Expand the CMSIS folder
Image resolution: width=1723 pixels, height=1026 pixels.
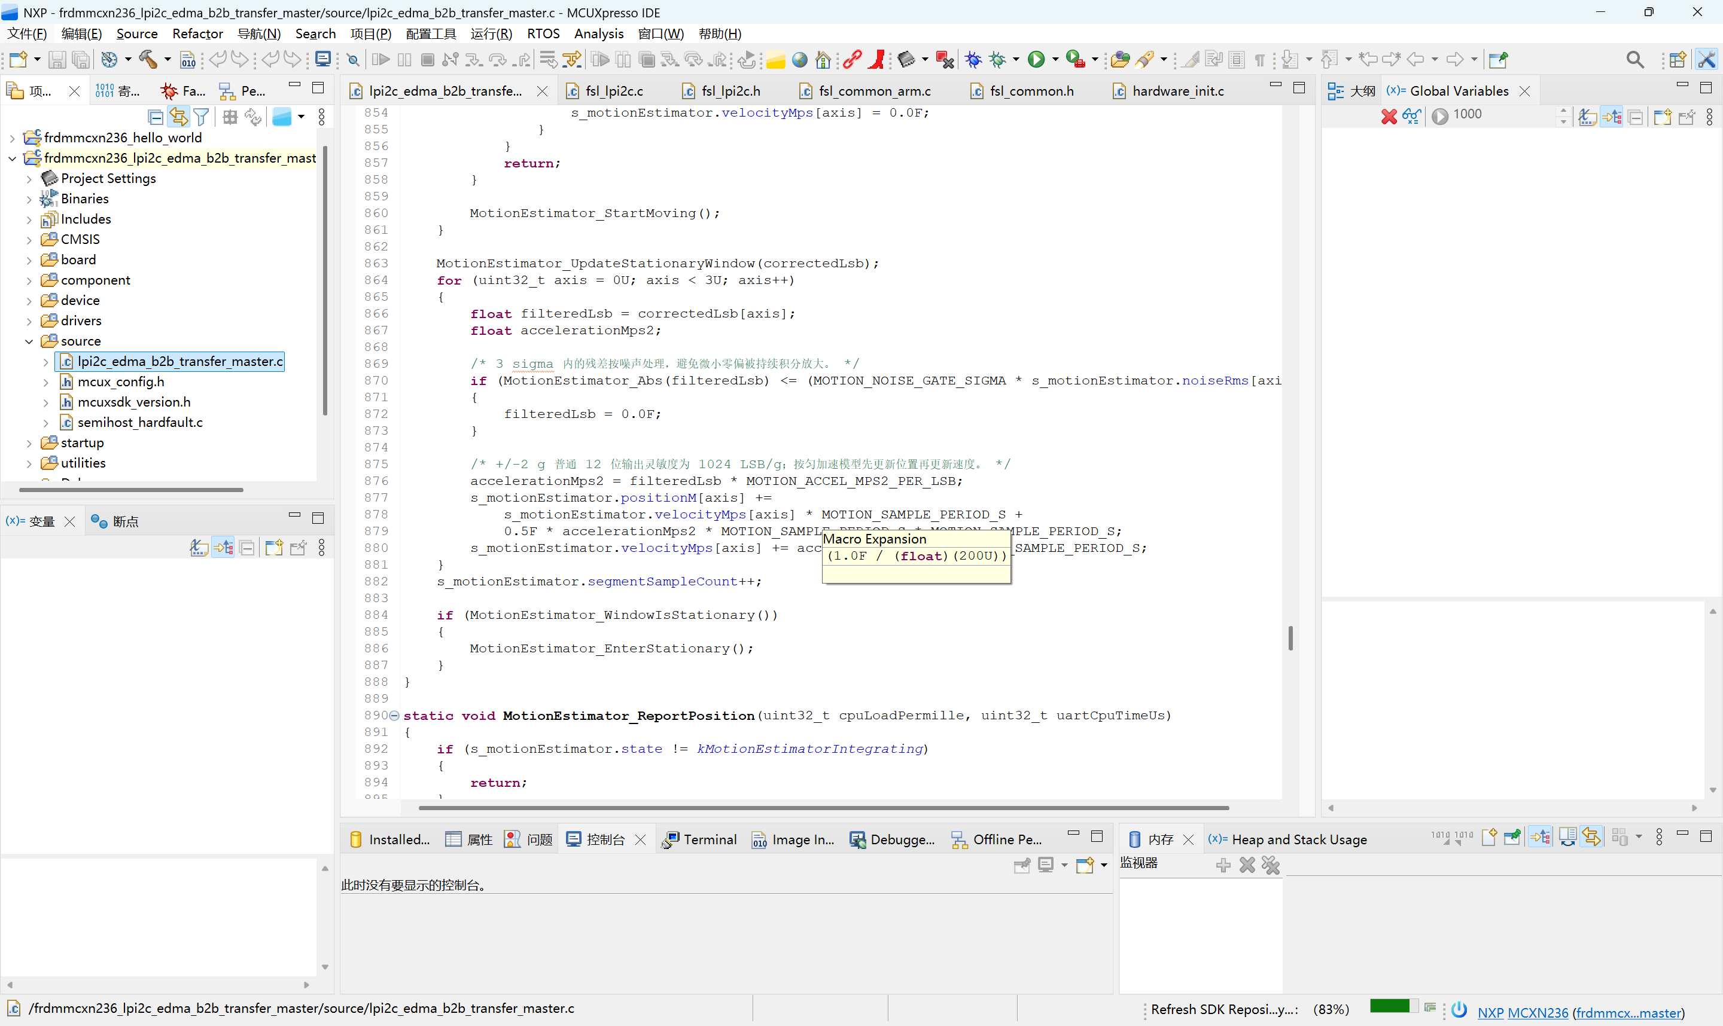29,240
